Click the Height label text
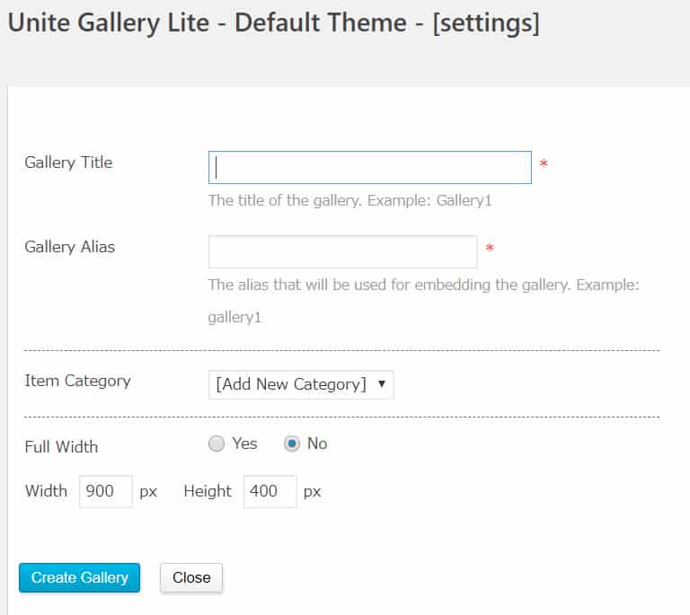This screenshot has height=615, width=690. 208,491
